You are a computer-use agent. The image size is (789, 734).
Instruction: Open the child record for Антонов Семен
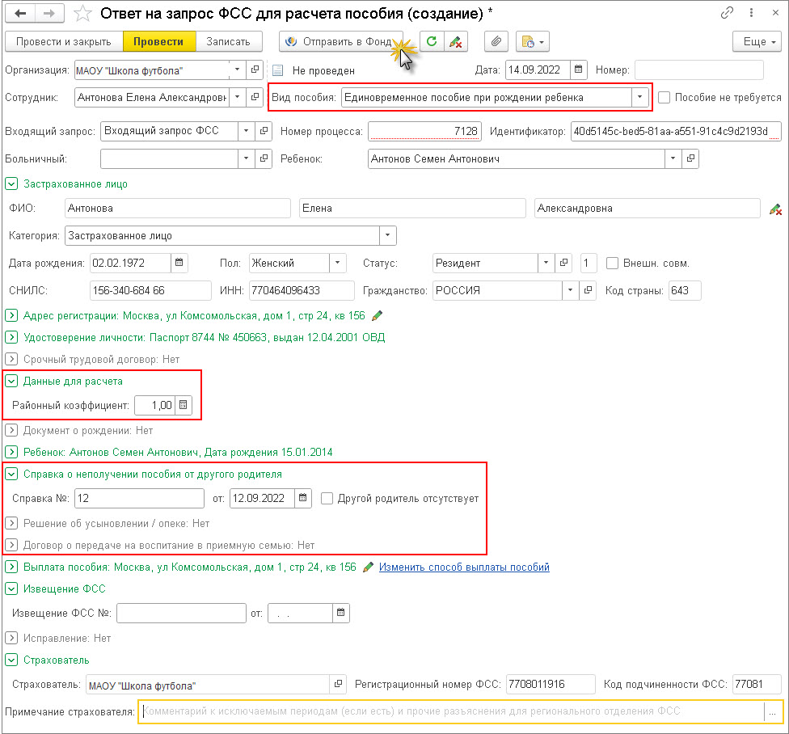click(690, 158)
